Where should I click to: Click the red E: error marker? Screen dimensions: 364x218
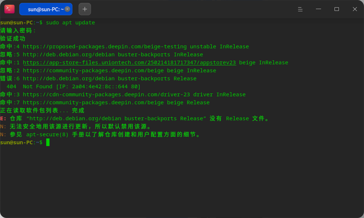click(3, 118)
